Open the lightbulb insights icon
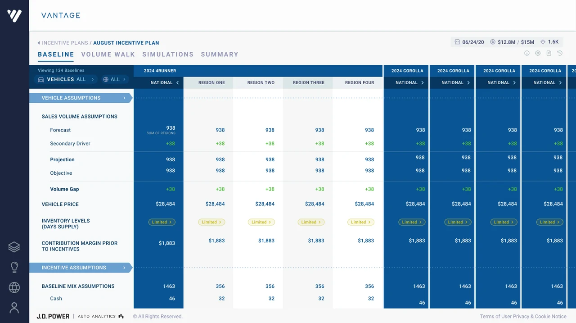This screenshot has height=323, width=576. coord(14,267)
